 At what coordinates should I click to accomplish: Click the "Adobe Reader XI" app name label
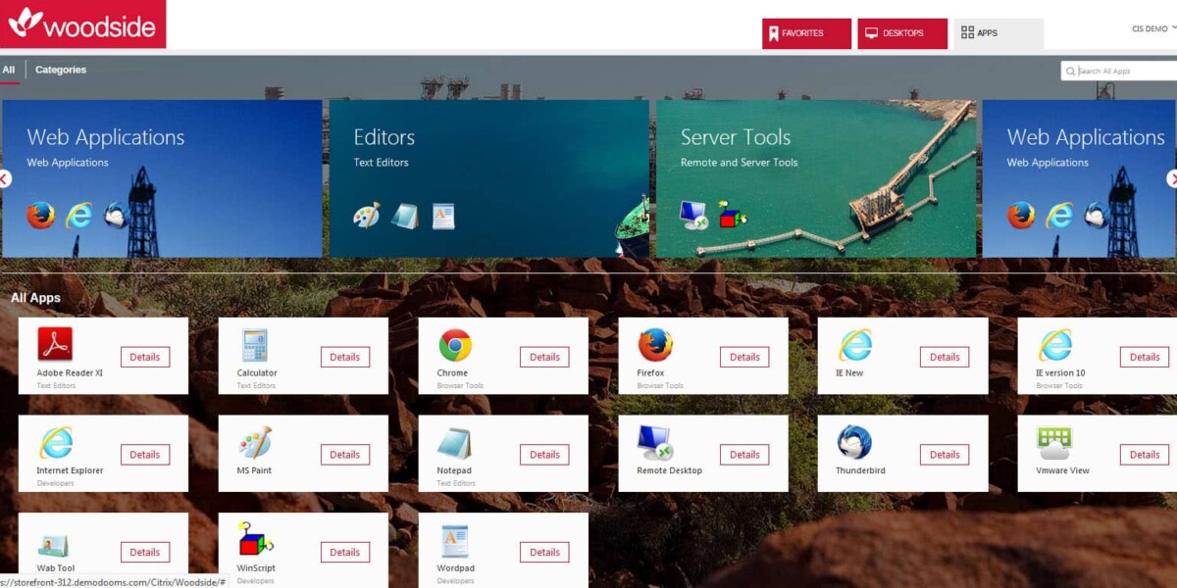coord(70,373)
